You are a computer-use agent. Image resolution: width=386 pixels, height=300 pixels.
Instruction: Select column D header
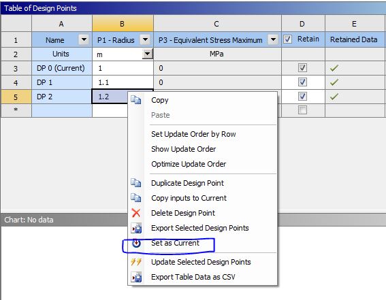click(303, 24)
